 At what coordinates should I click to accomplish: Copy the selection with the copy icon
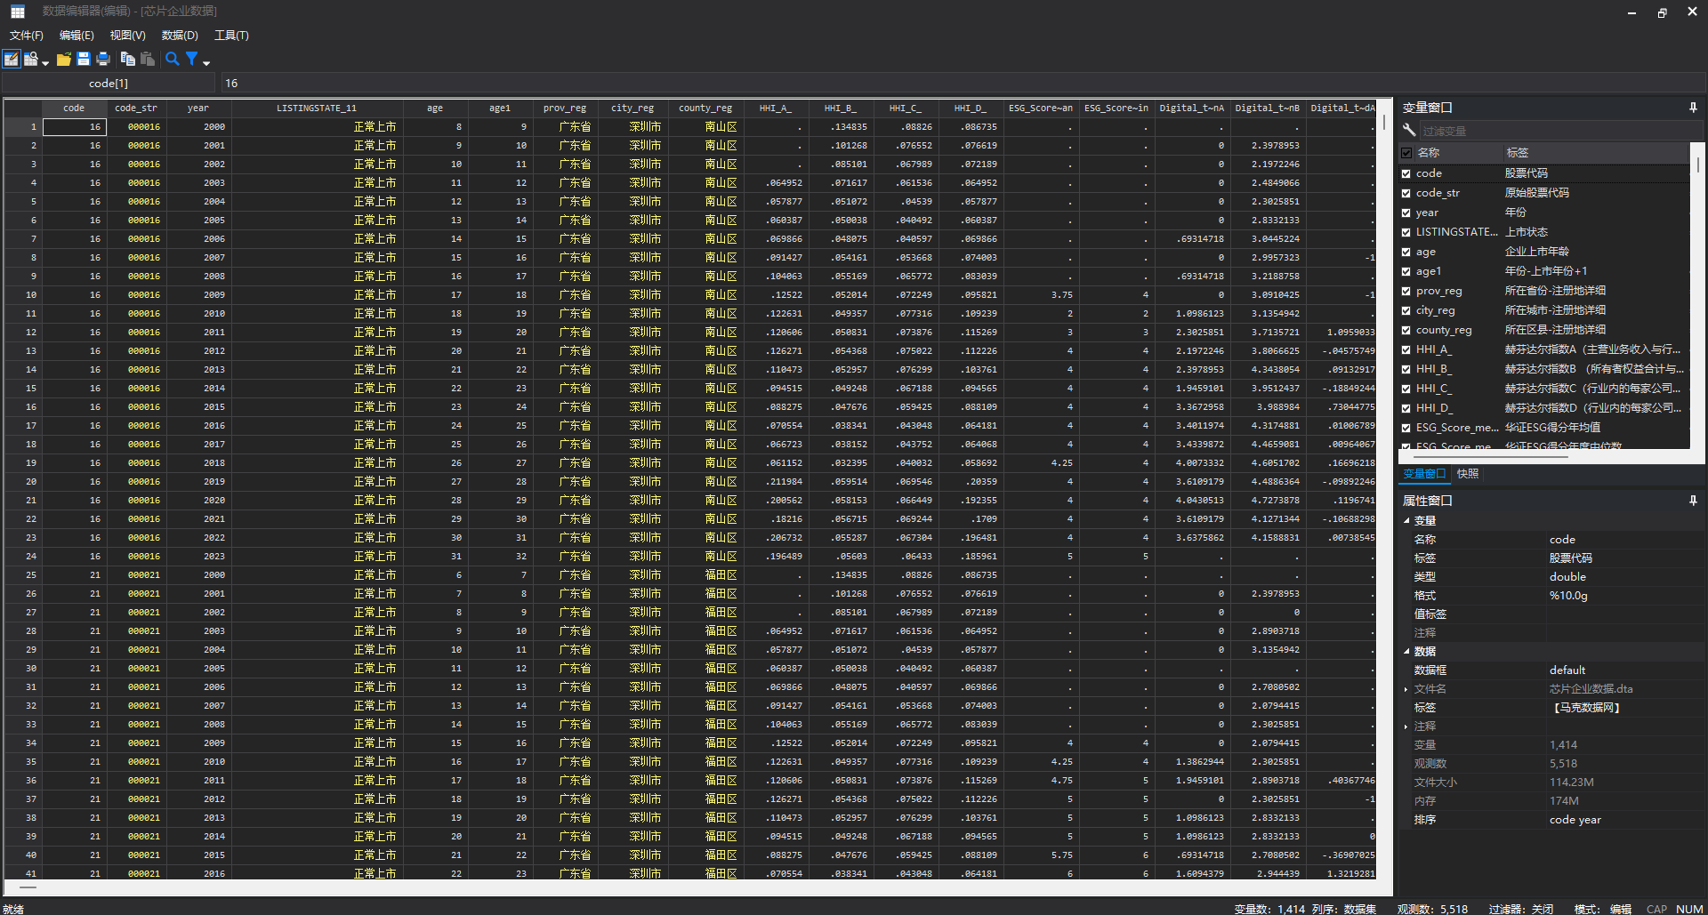point(128,59)
